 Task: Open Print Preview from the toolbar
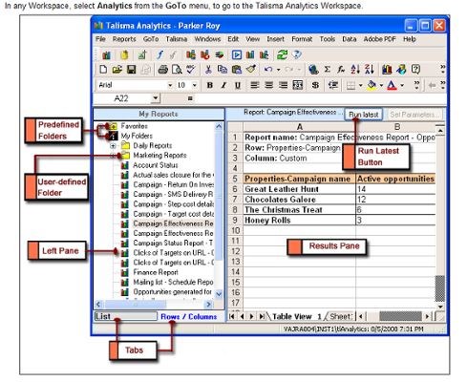(177, 70)
